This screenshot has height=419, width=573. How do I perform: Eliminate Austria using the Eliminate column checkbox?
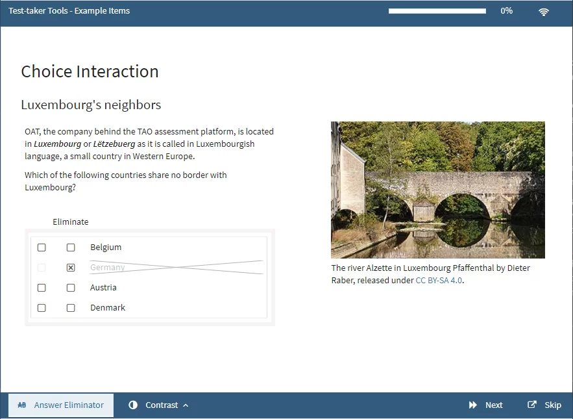(x=71, y=287)
